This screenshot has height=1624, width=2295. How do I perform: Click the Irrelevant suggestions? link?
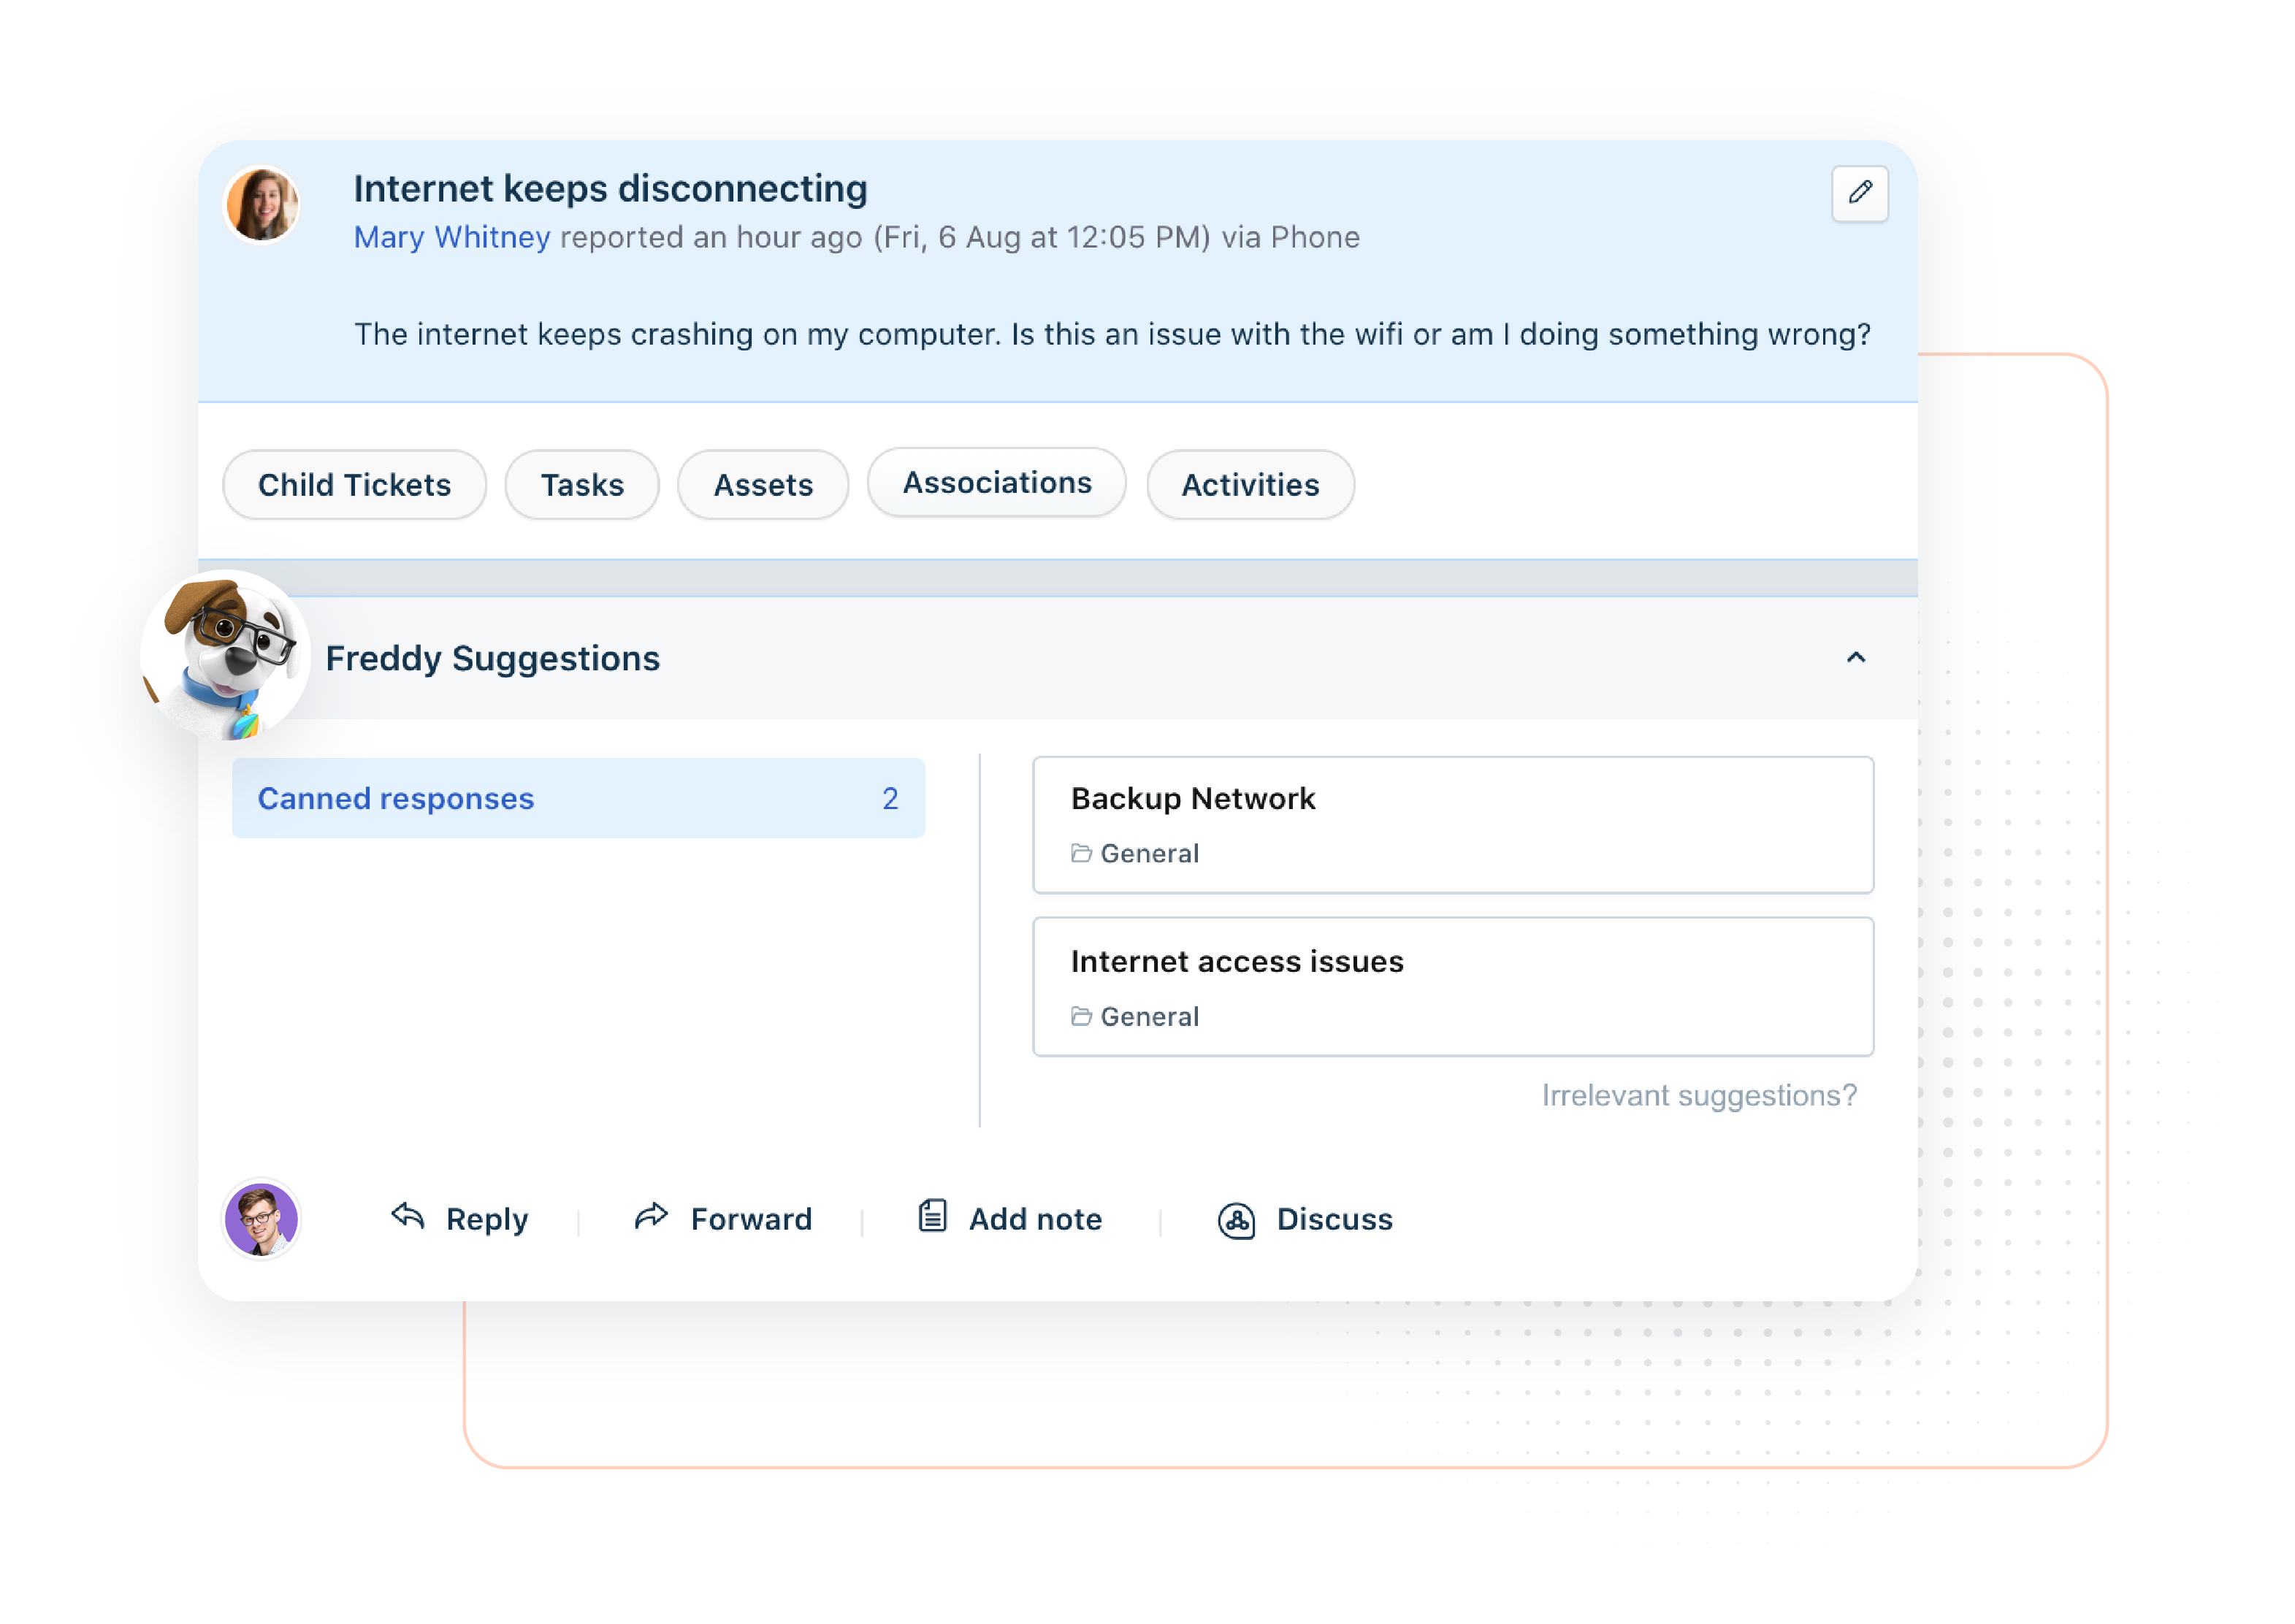click(1698, 1095)
